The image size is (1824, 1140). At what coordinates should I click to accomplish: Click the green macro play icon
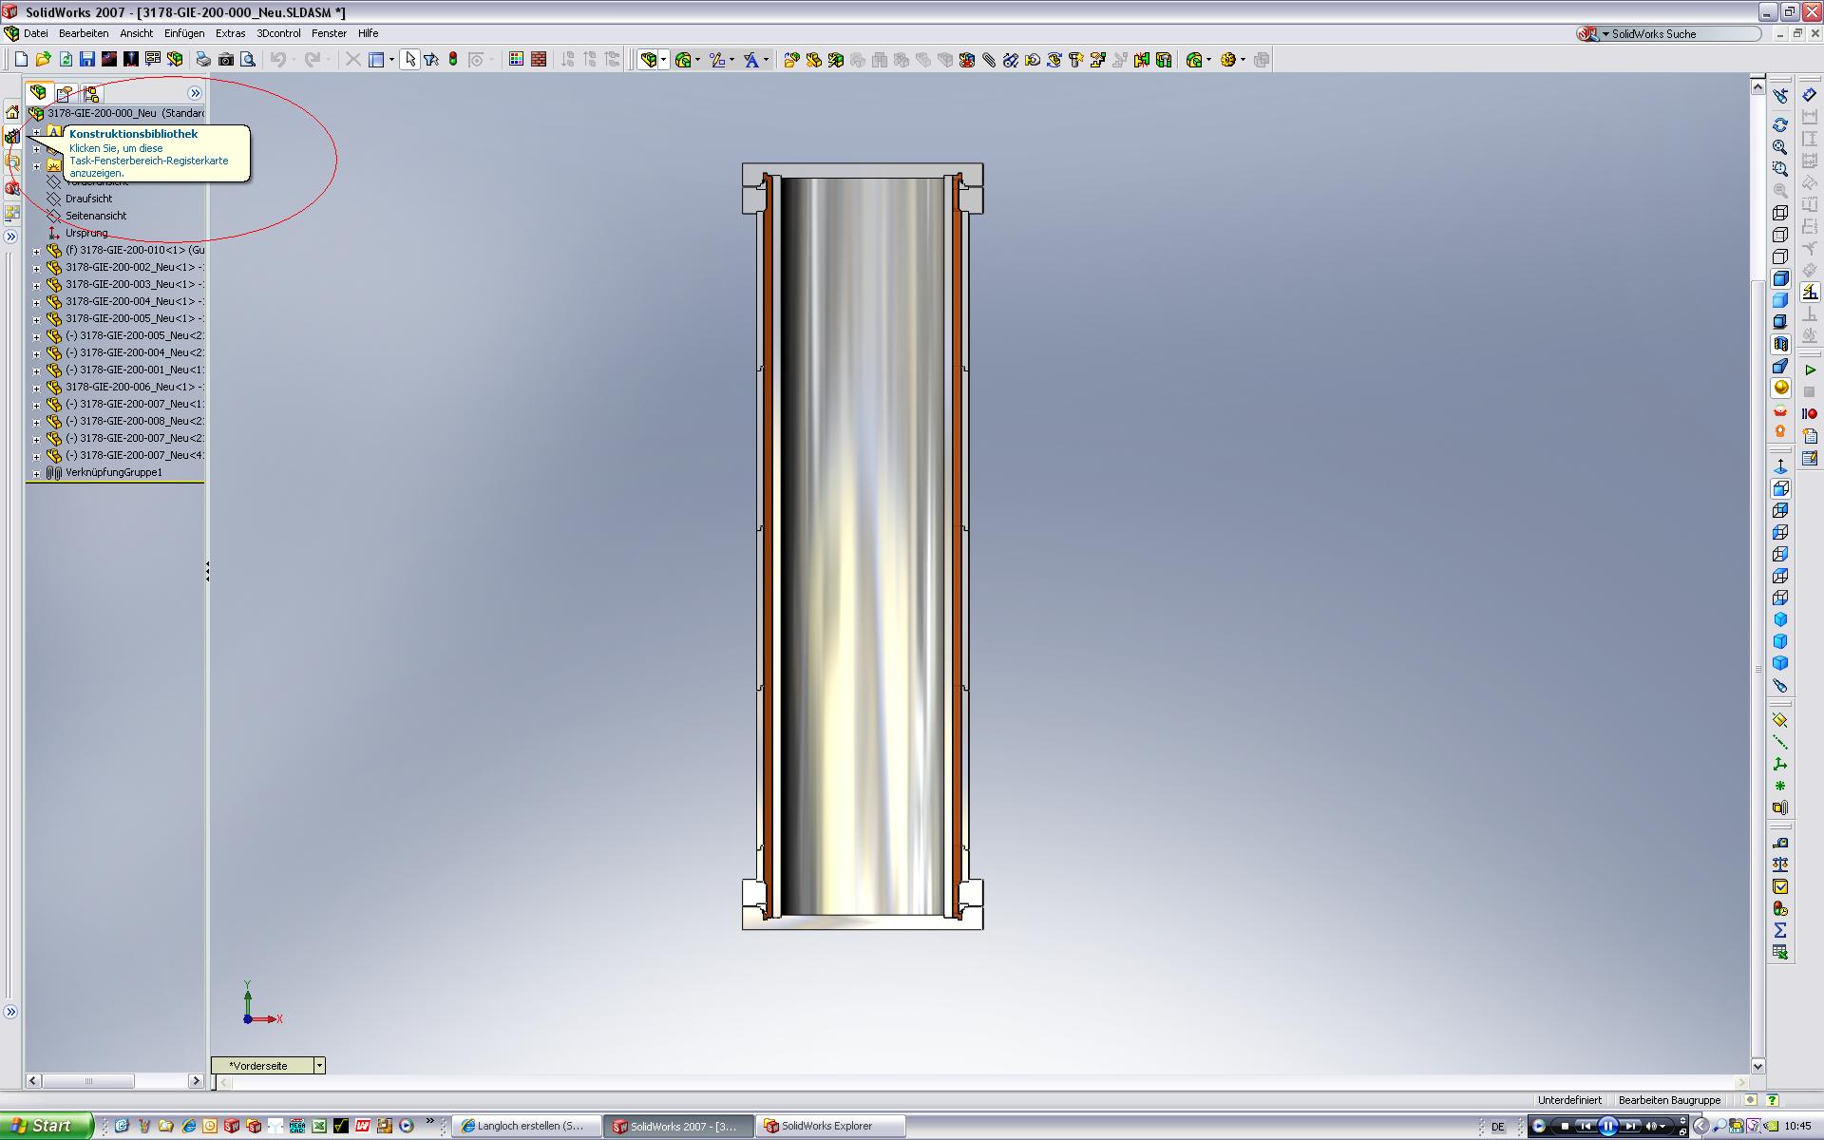click(1809, 370)
